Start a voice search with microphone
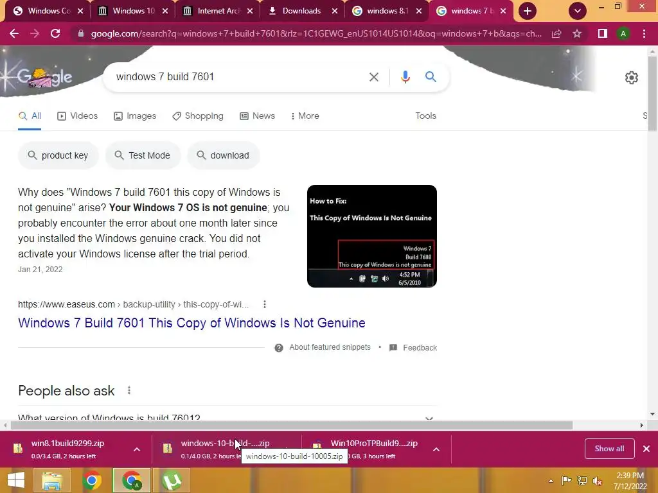This screenshot has width=658, height=493. tap(405, 77)
